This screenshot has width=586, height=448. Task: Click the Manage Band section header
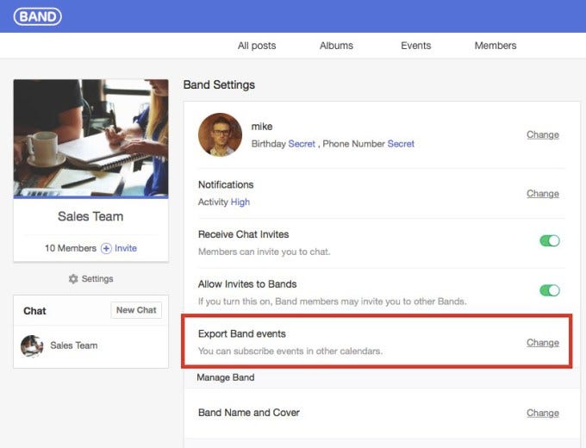click(x=226, y=377)
